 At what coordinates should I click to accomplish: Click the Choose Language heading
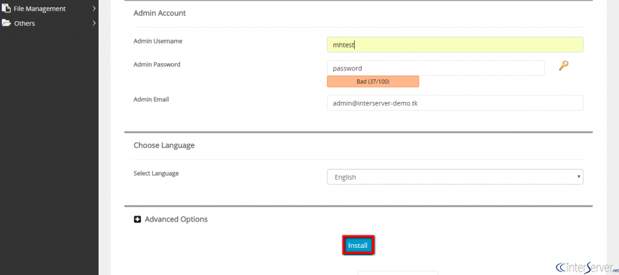(x=164, y=145)
